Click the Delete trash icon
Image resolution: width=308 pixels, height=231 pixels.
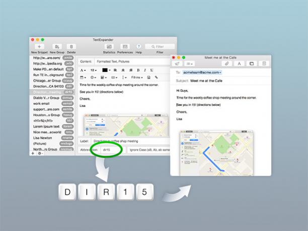click(71, 47)
